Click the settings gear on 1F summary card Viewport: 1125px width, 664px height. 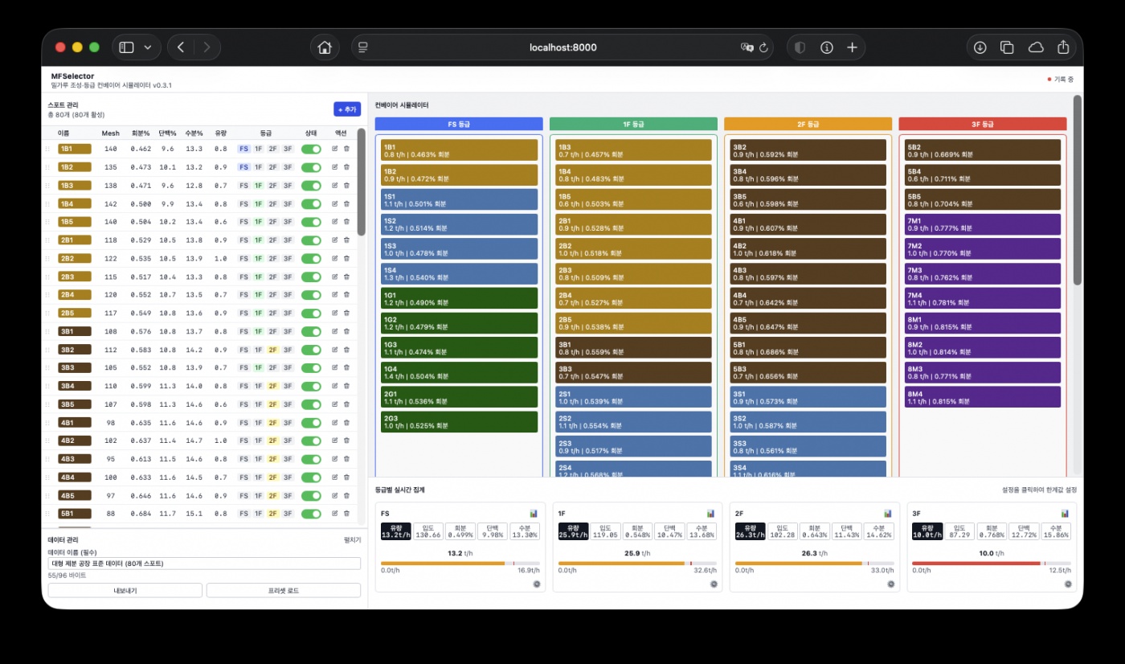pos(714,584)
